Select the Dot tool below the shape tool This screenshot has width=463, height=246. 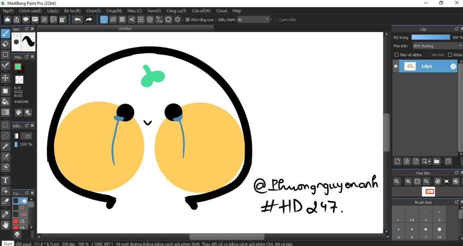5,65
